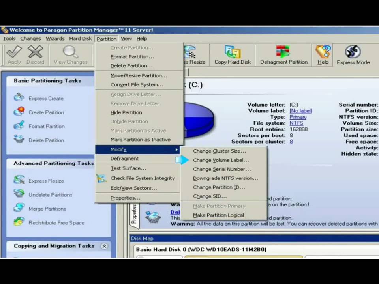Select Change SID... submenu item
Screen dimensions: 379x284
[x=224, y=196]
